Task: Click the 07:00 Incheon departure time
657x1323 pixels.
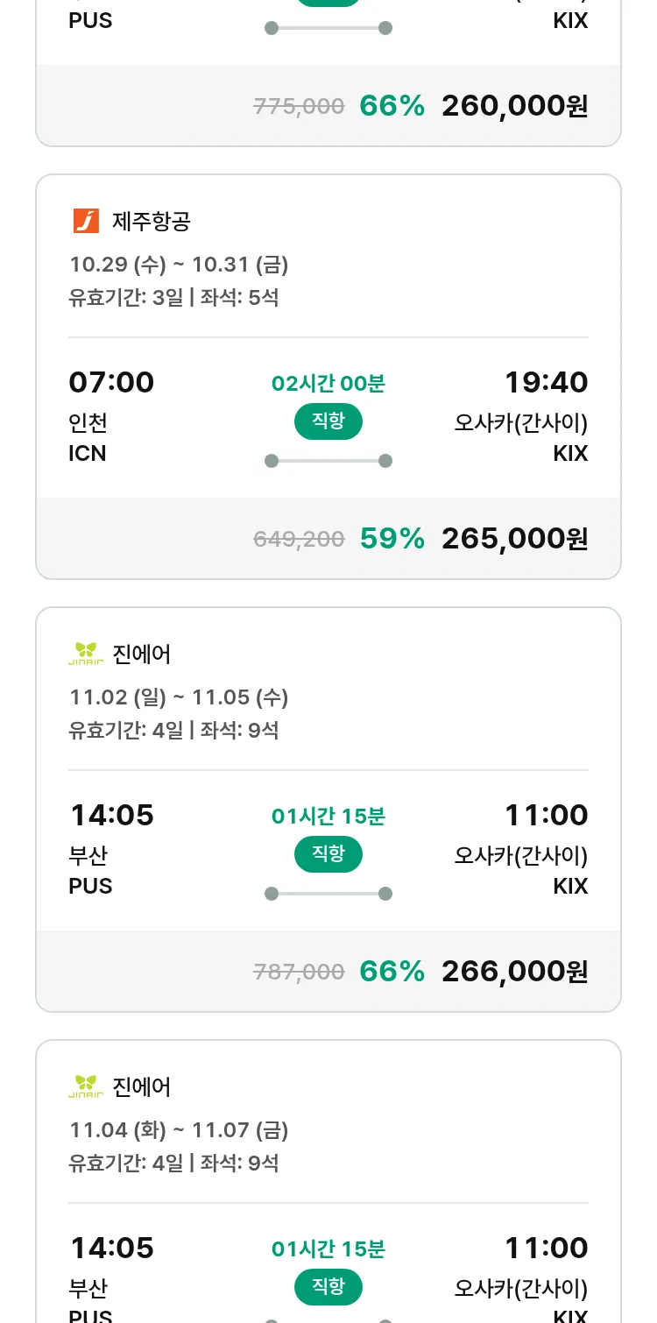Action: click(111, 383)
